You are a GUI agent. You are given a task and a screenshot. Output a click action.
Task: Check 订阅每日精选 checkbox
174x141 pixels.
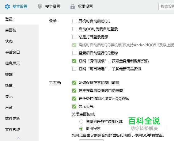[74, 69]
